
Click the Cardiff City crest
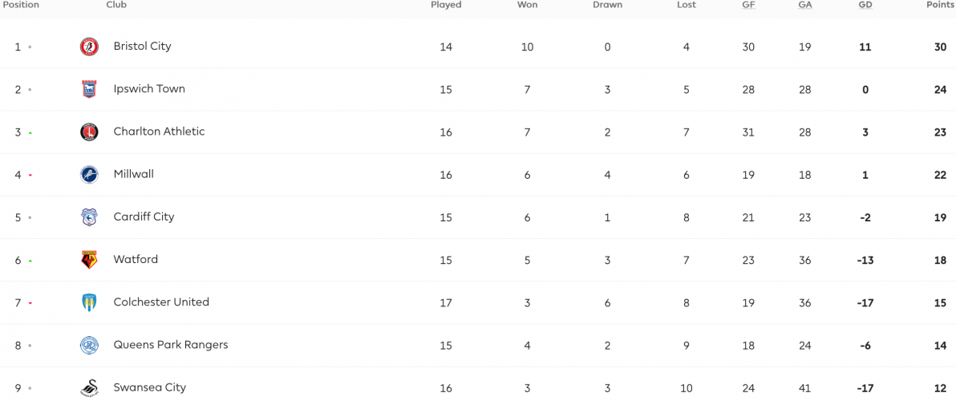pos(90,217)
